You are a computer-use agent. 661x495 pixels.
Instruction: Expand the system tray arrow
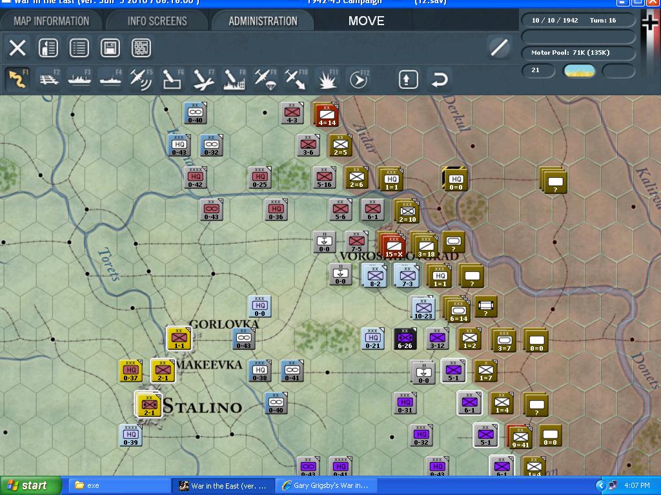(601, 486)
